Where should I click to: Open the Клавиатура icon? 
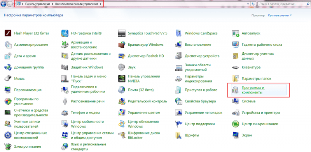236,67
